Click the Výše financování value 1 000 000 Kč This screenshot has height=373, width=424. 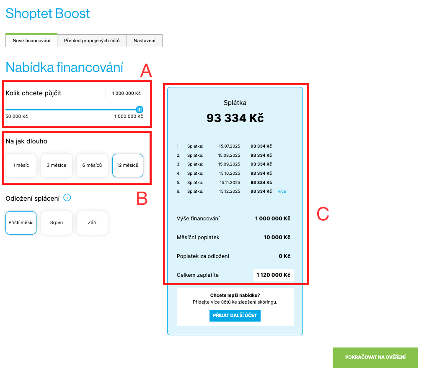coord(273,219)
